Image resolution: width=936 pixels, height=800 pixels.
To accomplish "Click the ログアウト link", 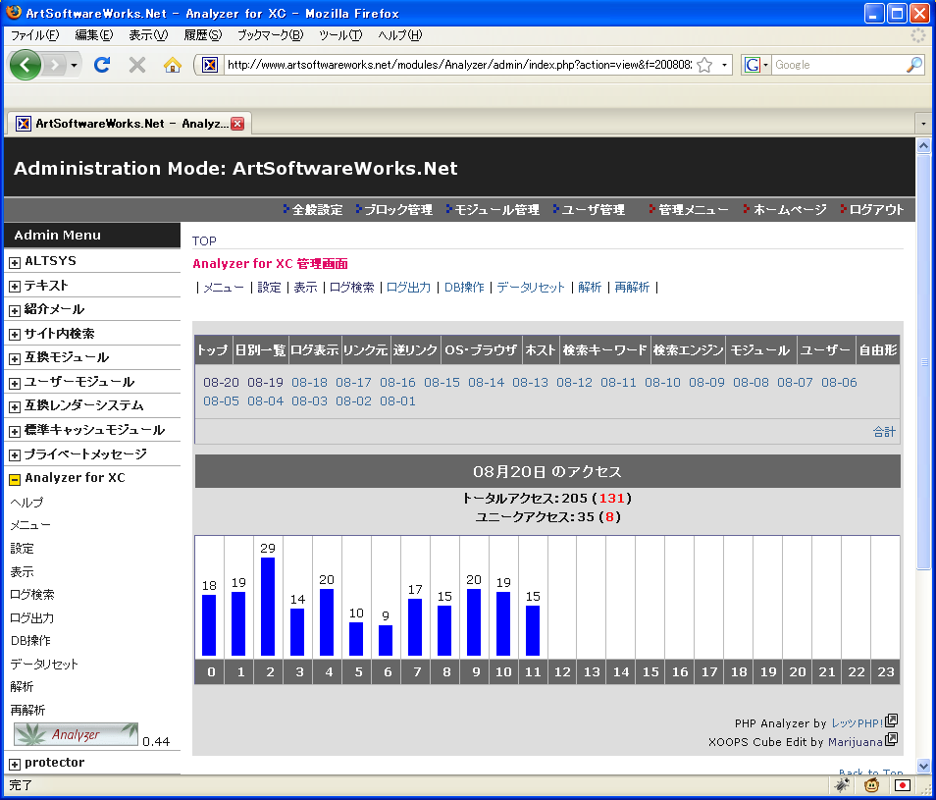I will click(876, 209).
